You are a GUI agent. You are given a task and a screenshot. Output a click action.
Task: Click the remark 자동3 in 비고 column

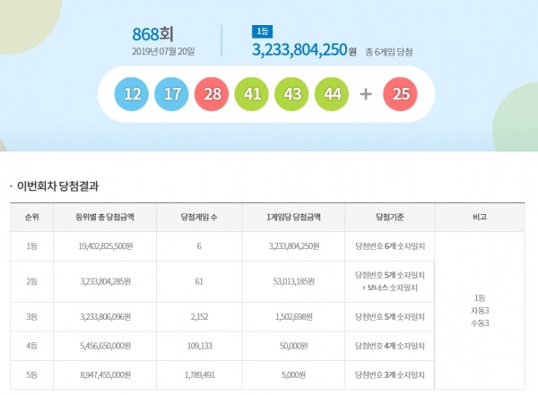click(480, 311)
